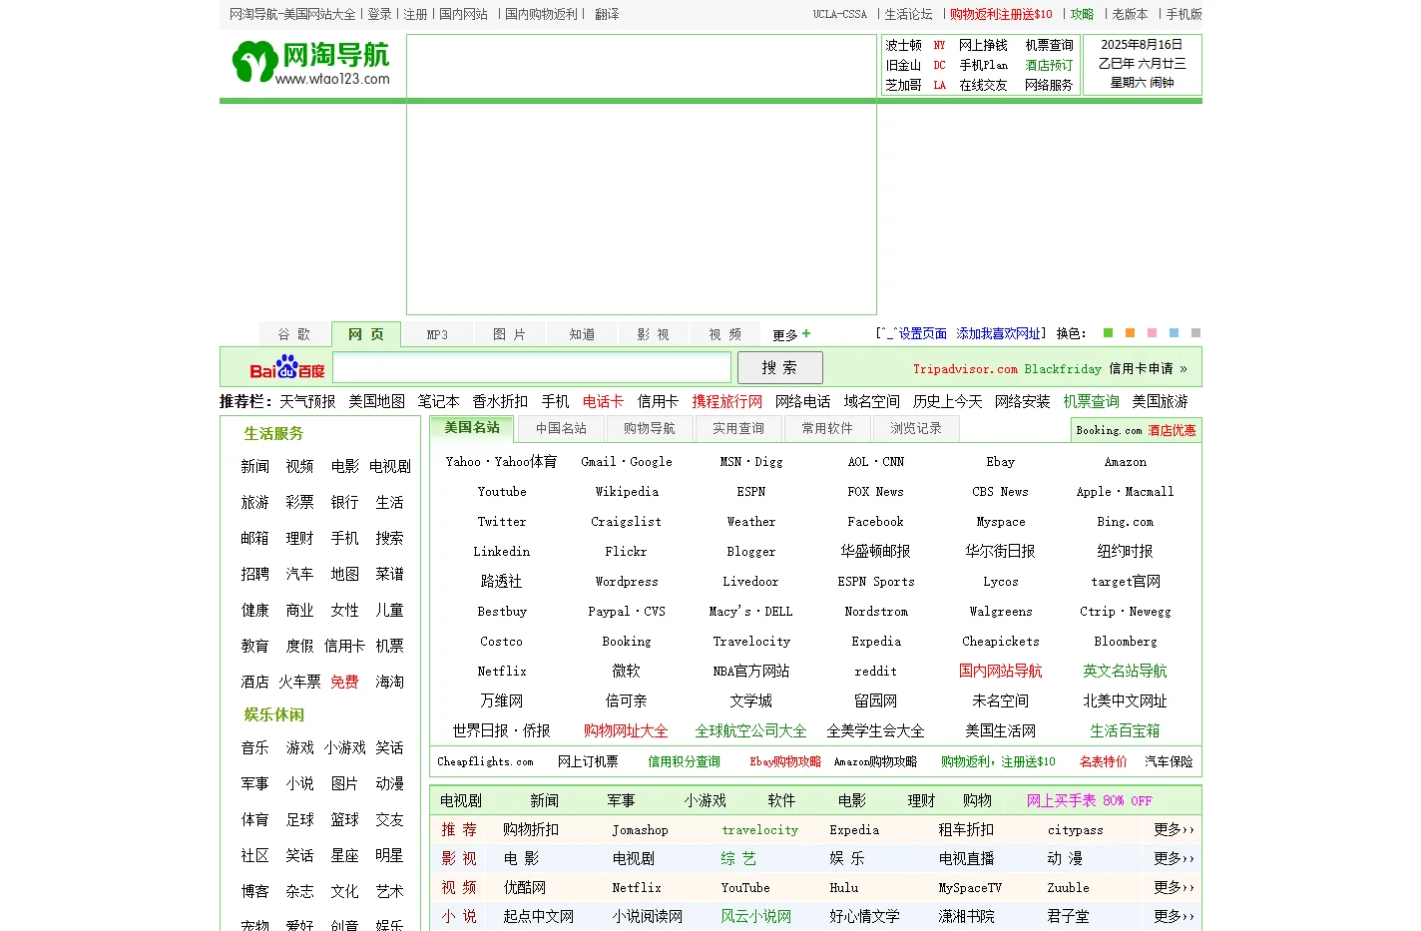1421x931 pixels.
Task: Click the » arrow after 信用卡申请
Action: pos(1184,369)
